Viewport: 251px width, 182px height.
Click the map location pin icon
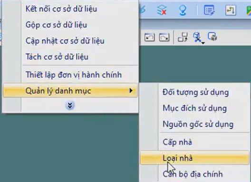[183, 10]
